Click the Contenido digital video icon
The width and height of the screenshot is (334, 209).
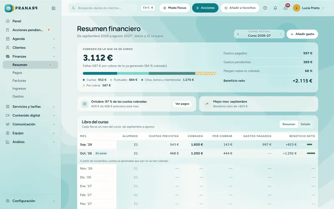pyautogui.click(x=8, y=115)
